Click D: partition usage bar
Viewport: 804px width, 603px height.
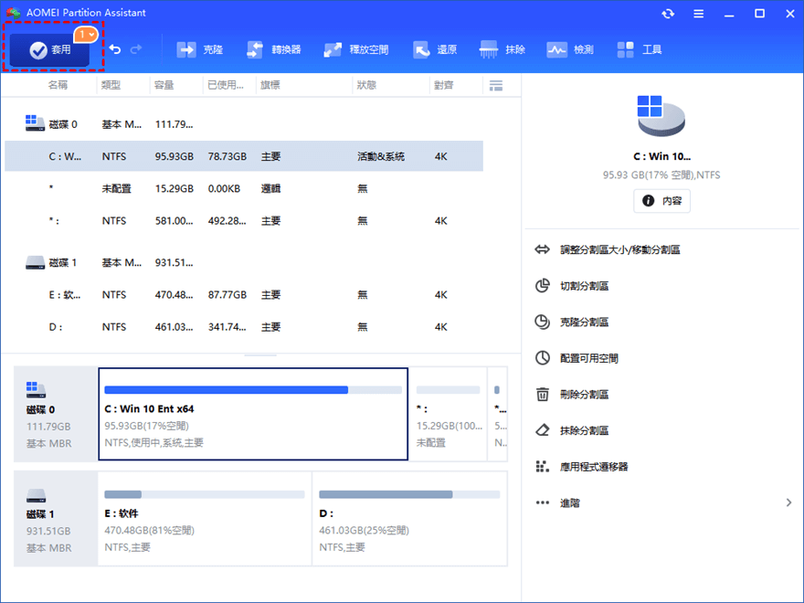point(409,495)
